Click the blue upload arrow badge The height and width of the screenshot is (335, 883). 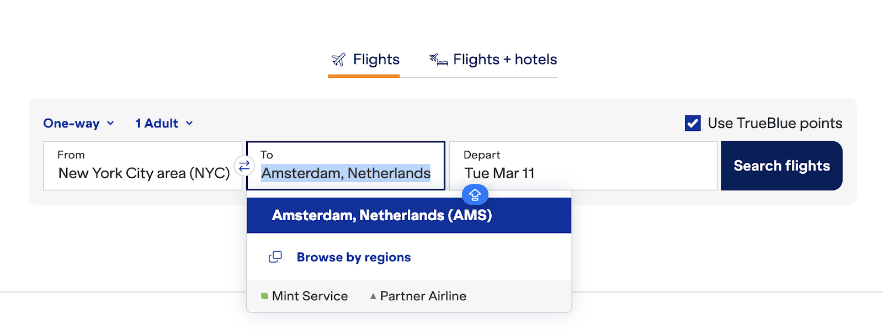click(x=475, y=194)
